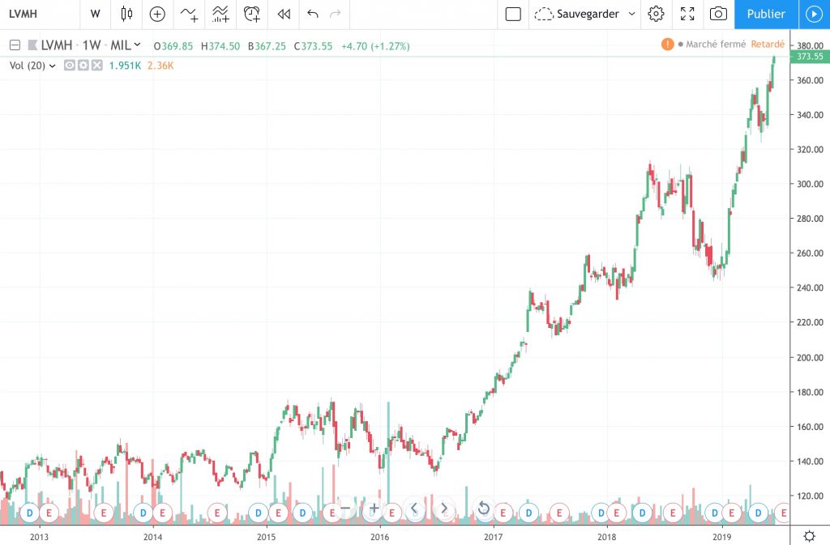Image resolution: width=830 pixels, height=545 pixels.
Task: Expand the LVMH 1W MIL symbol menu
Action: [136, 45]
